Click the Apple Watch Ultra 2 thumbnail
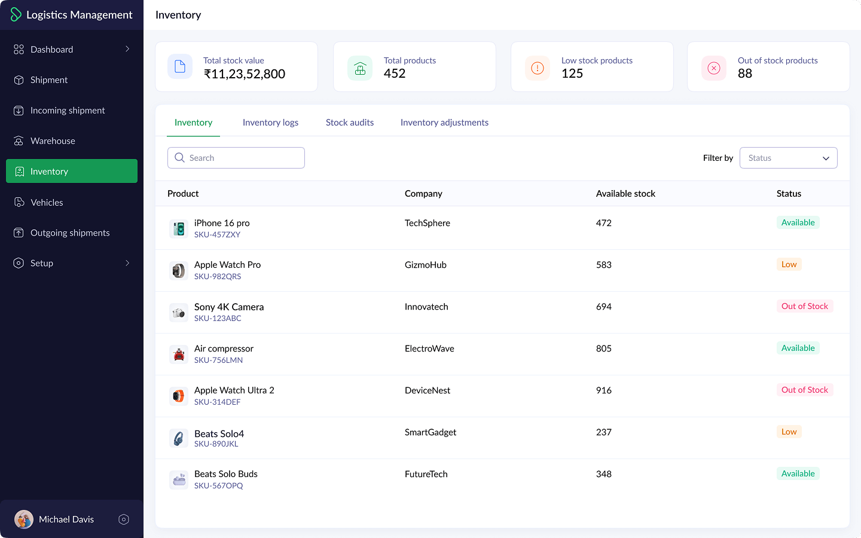861x538 pixels. coord(179,396)
